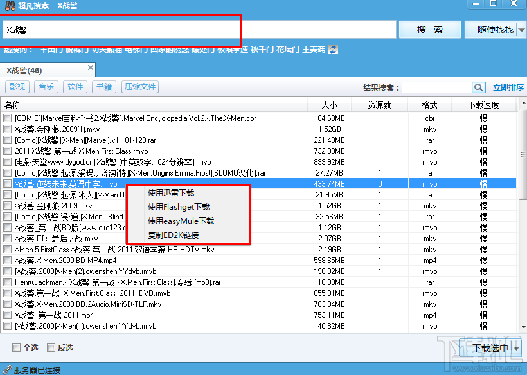Select row [X战警.2000]X-Men(2).owenshen.YYdvb.rmvb

[x=258, y=271]
